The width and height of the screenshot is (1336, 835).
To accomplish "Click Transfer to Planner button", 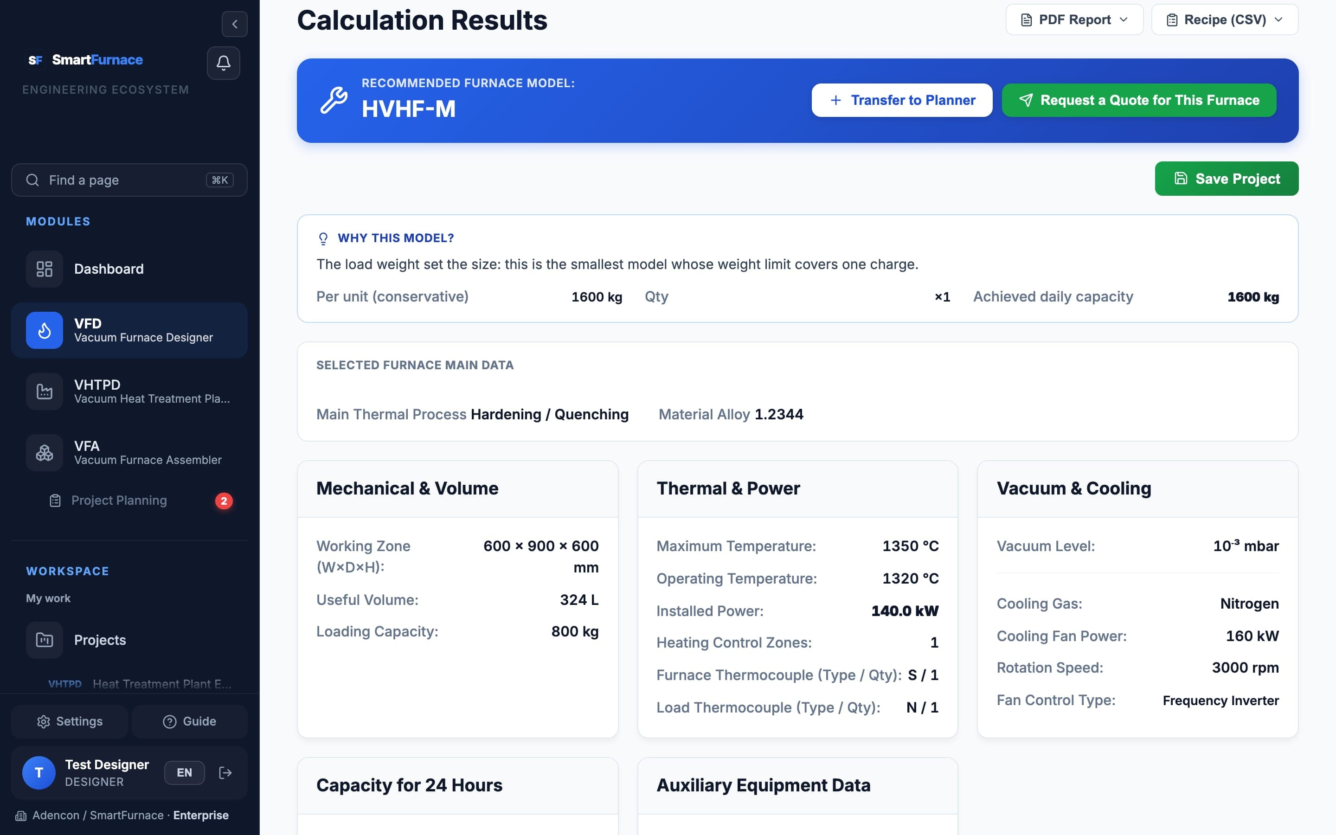I will point(902,100).
